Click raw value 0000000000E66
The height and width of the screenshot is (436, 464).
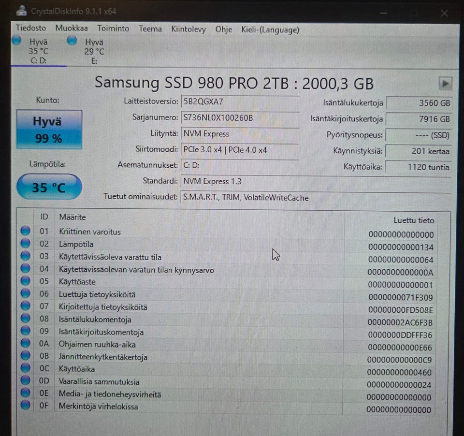coord(400,348)
